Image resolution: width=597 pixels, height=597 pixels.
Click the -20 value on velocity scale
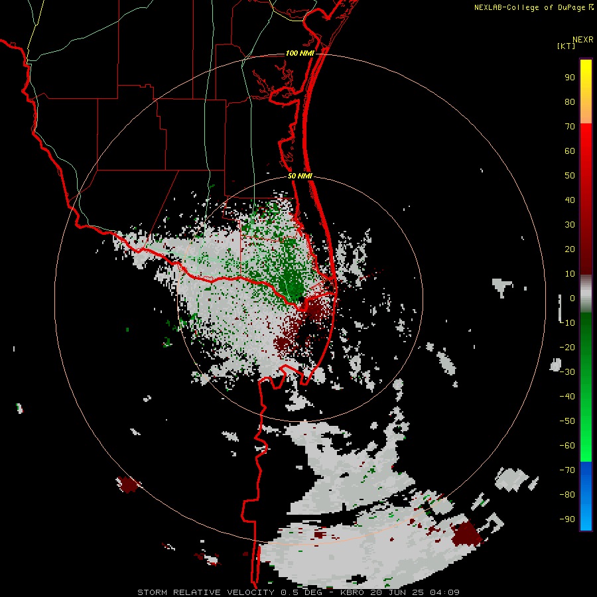567,348
